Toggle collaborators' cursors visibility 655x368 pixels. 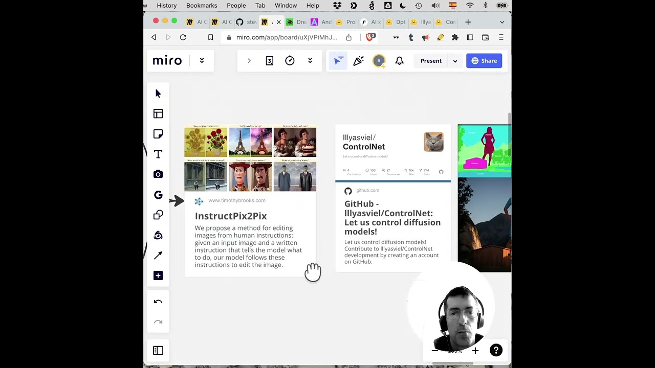pyautogui.click(x=338, y=61)
